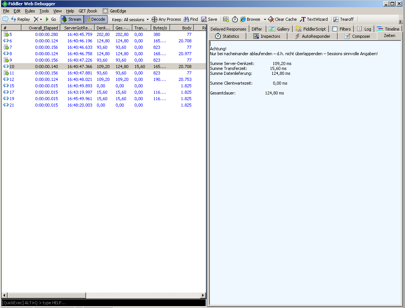Screen dimensions: 406x308
Task: Select session row 15
Action: pos(103,86)
